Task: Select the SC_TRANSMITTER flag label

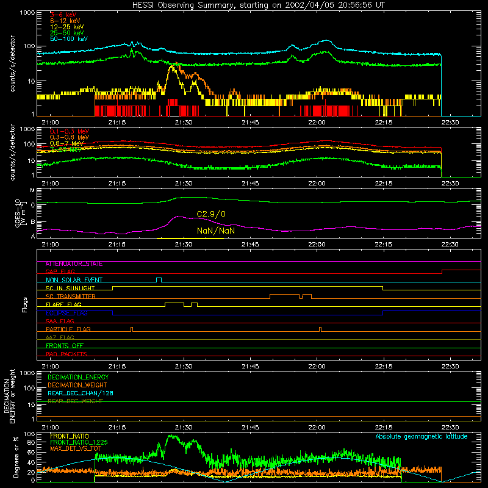Action: click(x=70, y=296)
